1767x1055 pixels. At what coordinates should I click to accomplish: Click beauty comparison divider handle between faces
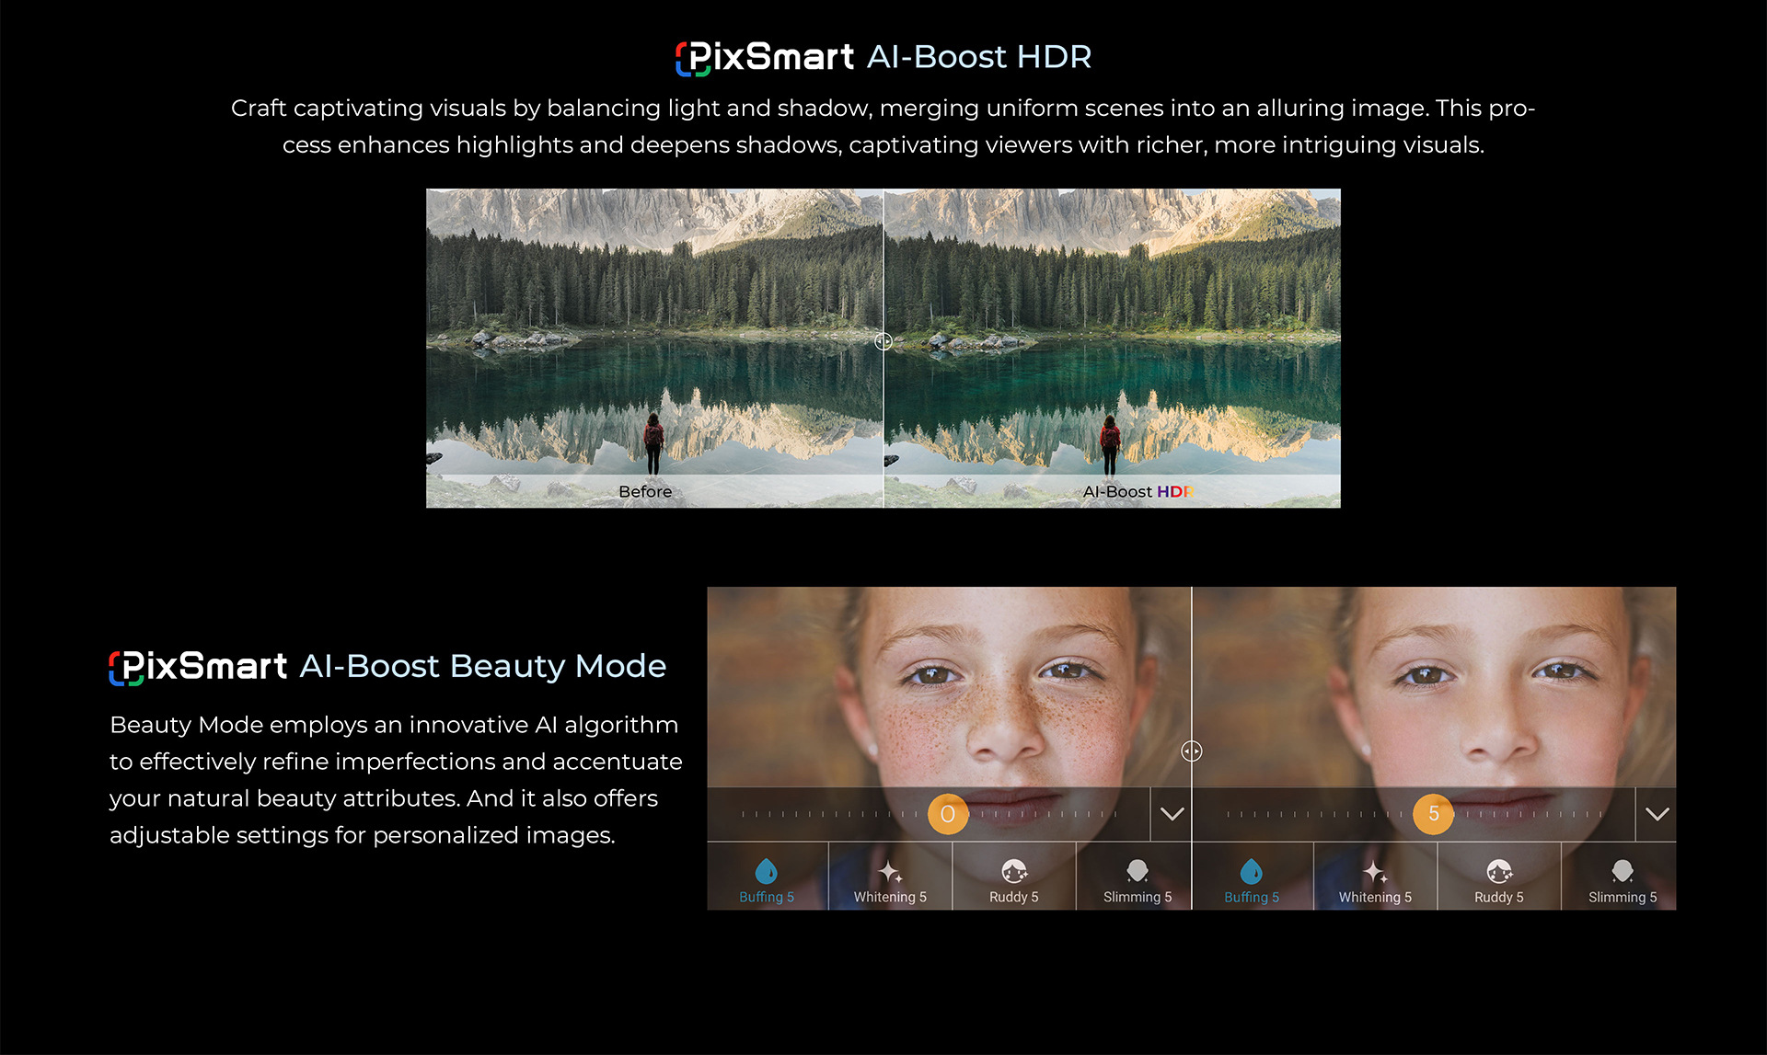click(x=1192, y=751)
